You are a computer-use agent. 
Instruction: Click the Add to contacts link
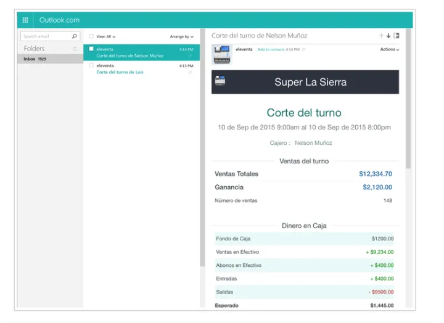pos(271,49)
